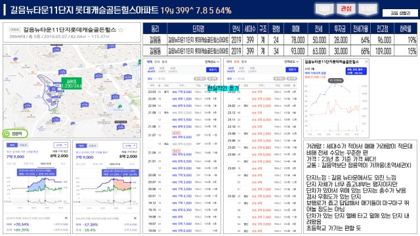Toggle the 매매 pill in the left price chart
The height and width of the screenshot is (236, 420).
pos(12,146)
